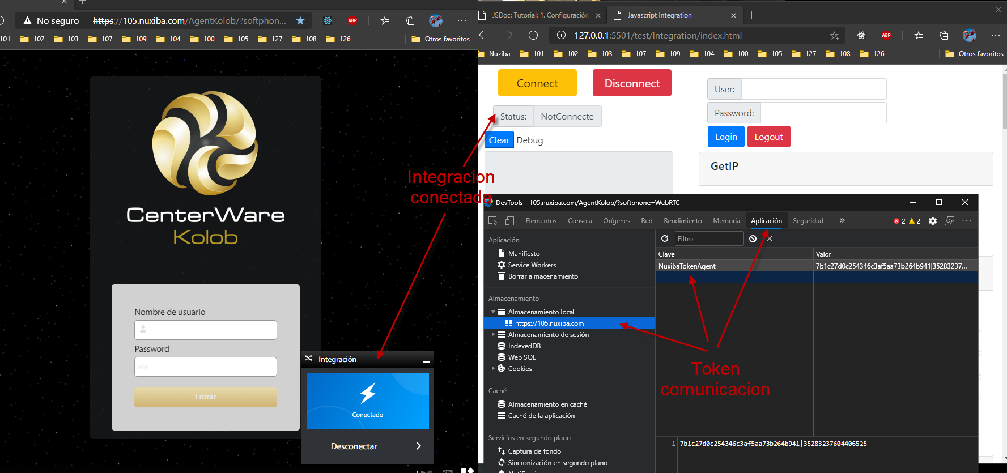Select Almacenamiento en caché item
1007x473 pixels.
[x=547, y=404]
